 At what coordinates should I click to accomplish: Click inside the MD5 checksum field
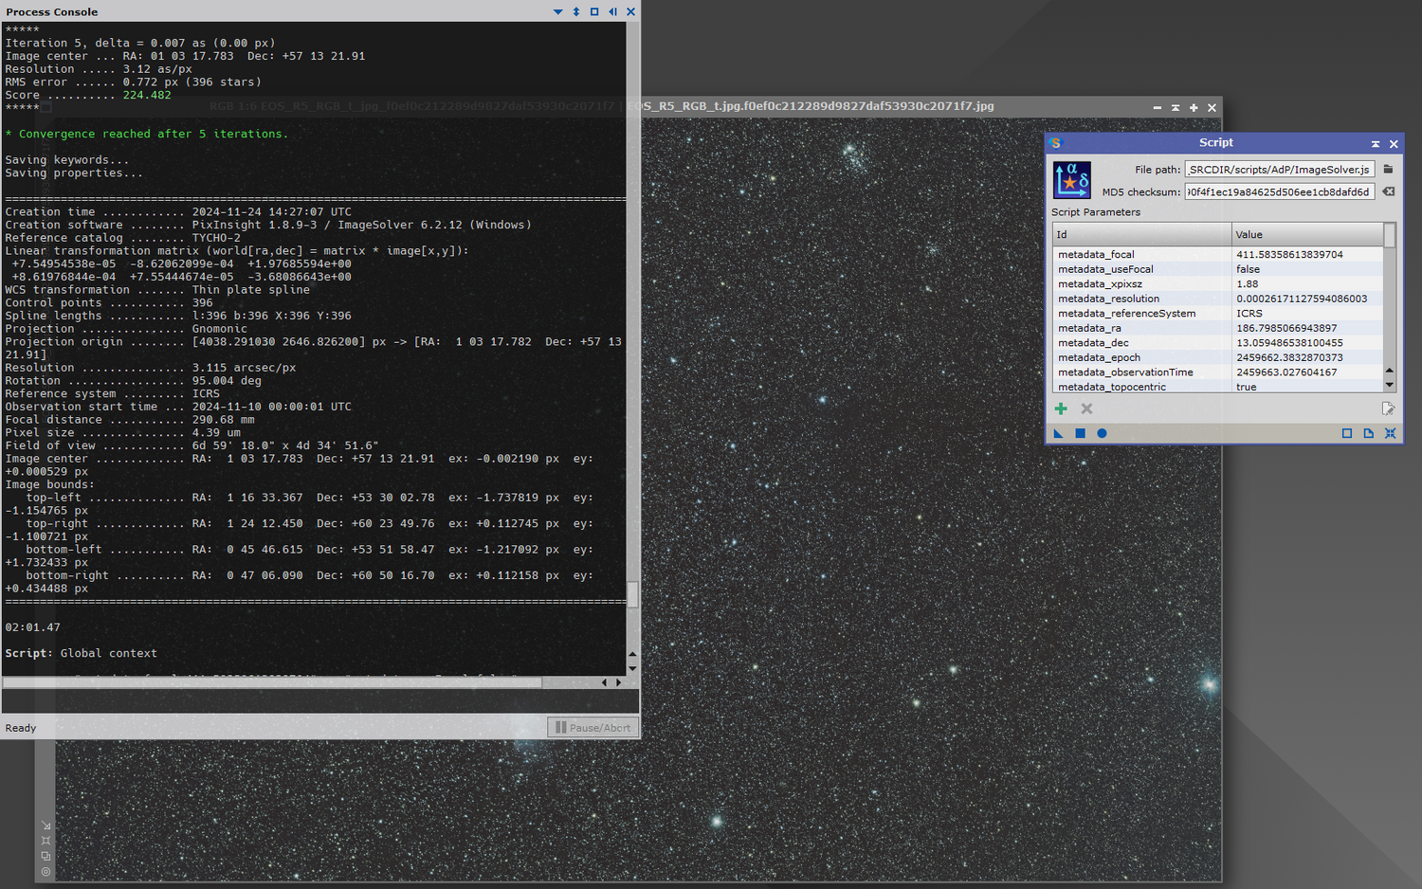[x=1279, y=191]
